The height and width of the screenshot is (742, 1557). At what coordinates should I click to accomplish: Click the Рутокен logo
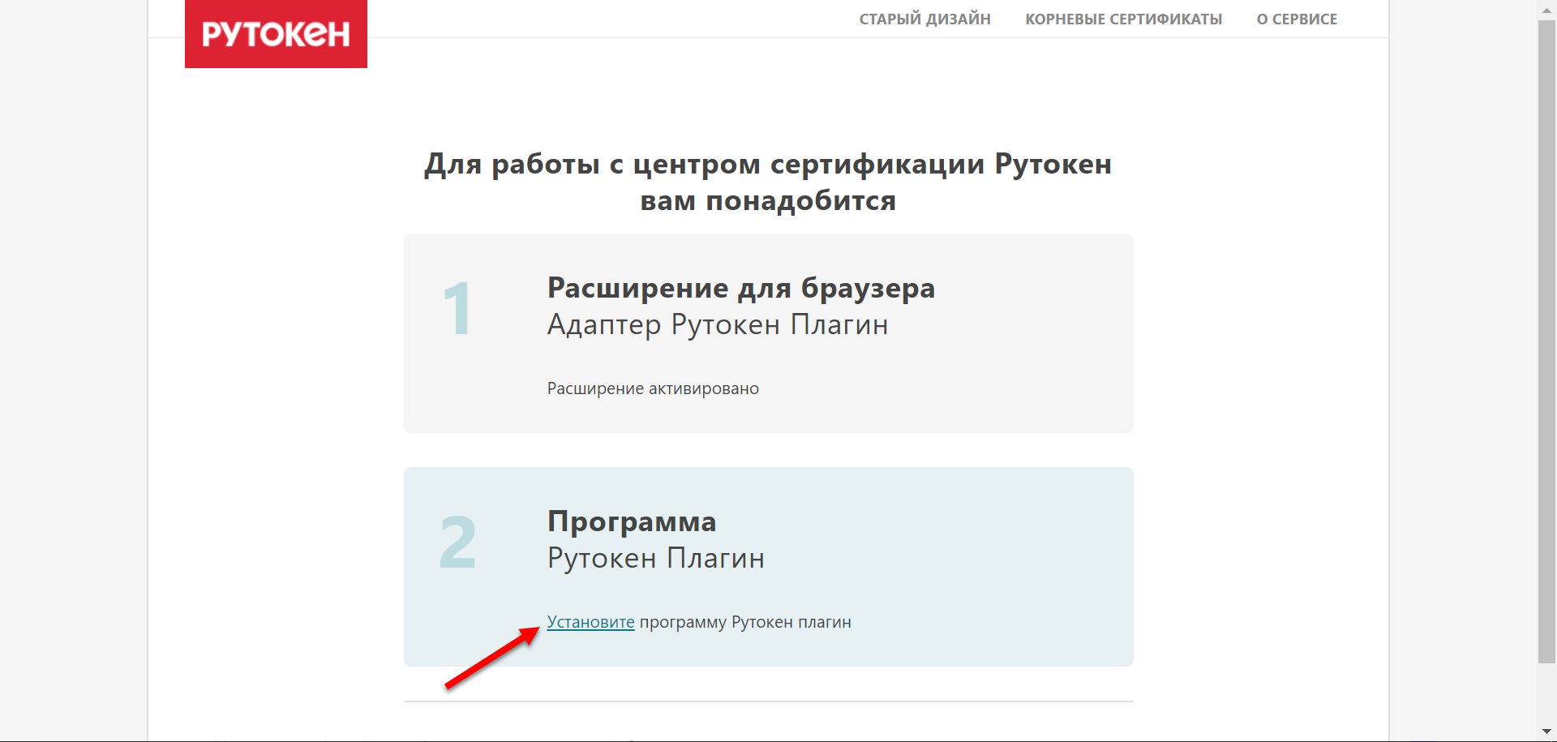tap(276, 33)
